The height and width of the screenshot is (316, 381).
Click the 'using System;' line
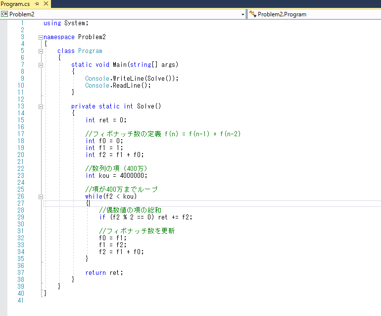pos(66,23)
